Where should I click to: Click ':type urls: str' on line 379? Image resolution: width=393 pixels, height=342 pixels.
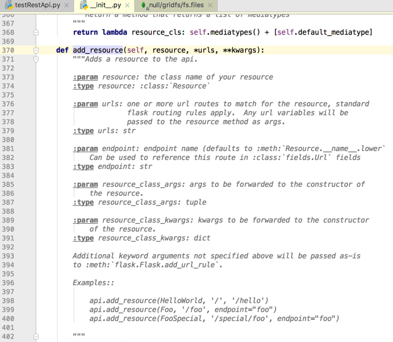(104, 131)
